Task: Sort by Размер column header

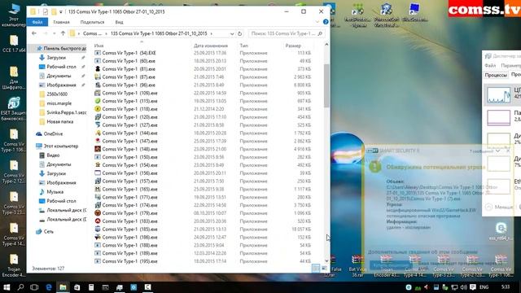Action: [x=293, y=46]
